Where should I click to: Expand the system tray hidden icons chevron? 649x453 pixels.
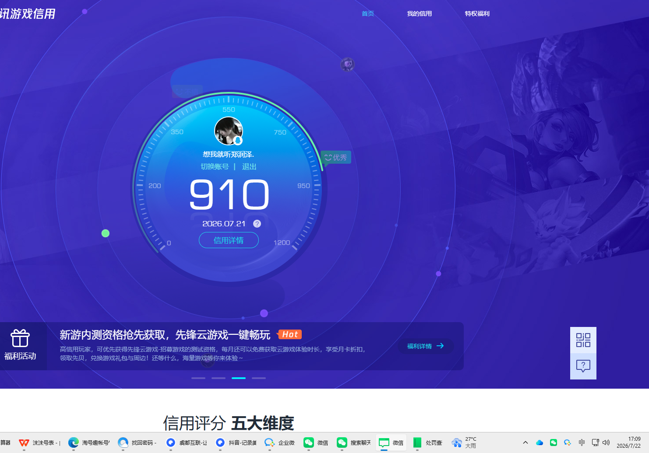[x=526, y=442]
